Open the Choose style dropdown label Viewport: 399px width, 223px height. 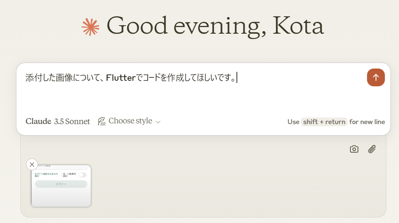point(130,121)
